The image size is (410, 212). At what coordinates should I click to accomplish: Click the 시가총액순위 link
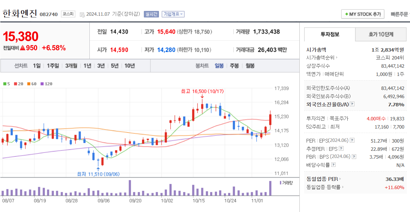coord(320,58)
